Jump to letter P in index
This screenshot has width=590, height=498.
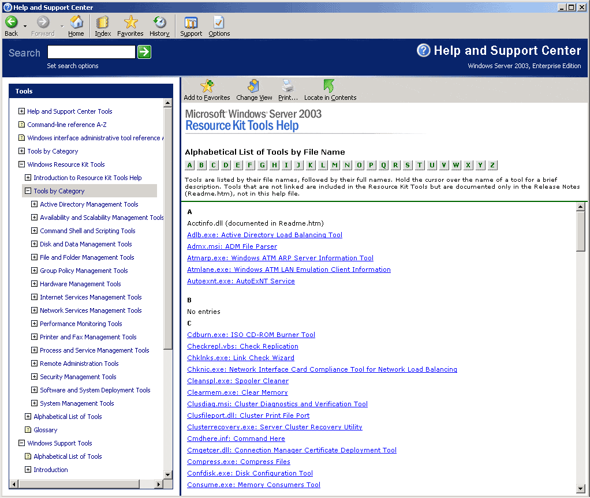(371, 165)
